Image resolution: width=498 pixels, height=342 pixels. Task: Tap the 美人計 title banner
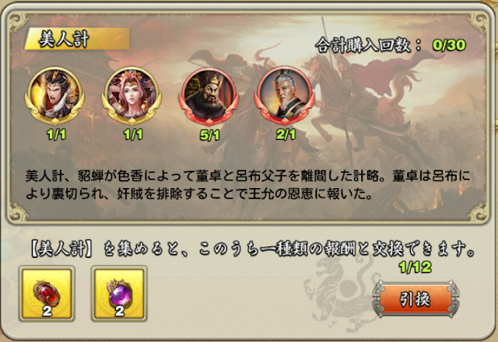77,39
